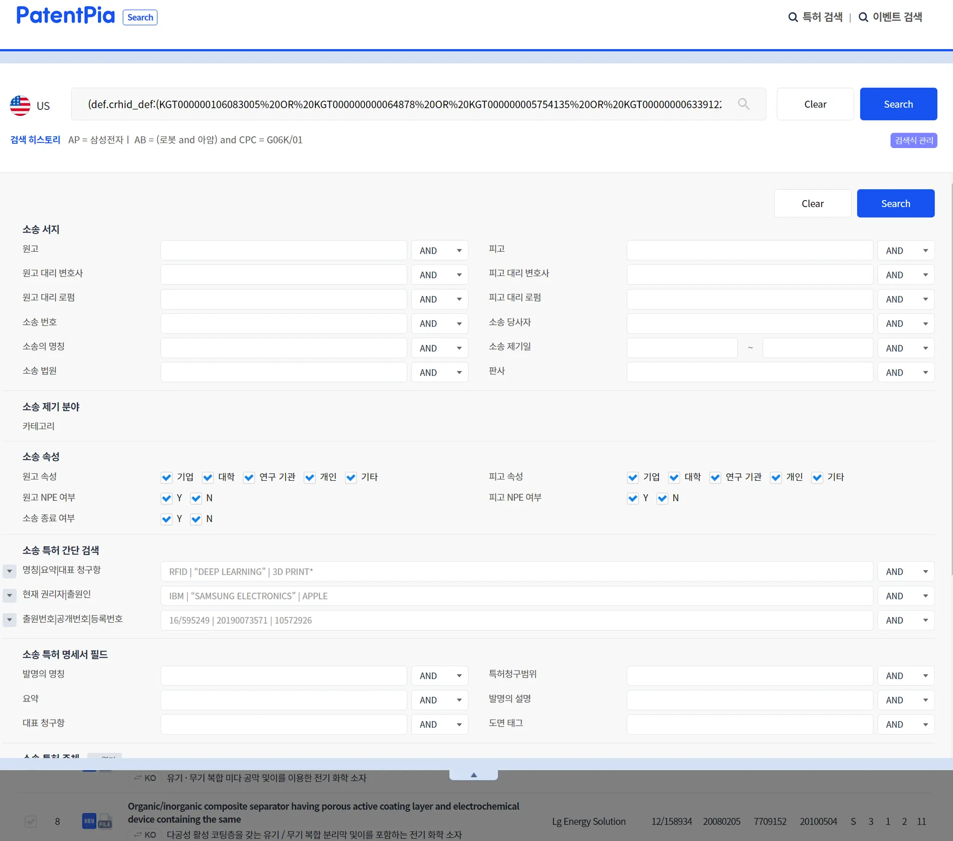This screenshot has height=841, width=953.
Task: Open AND dropdown next to 원고 field
Action: click(439, 250)
